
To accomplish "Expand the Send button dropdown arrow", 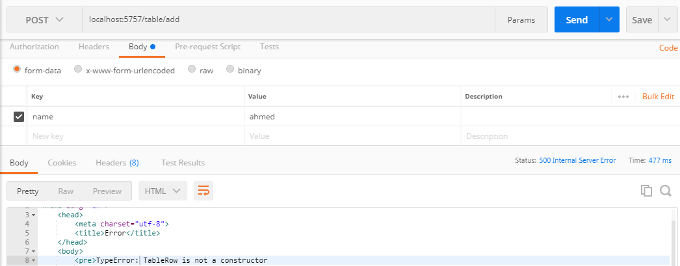I will click(x=608, y=20).
